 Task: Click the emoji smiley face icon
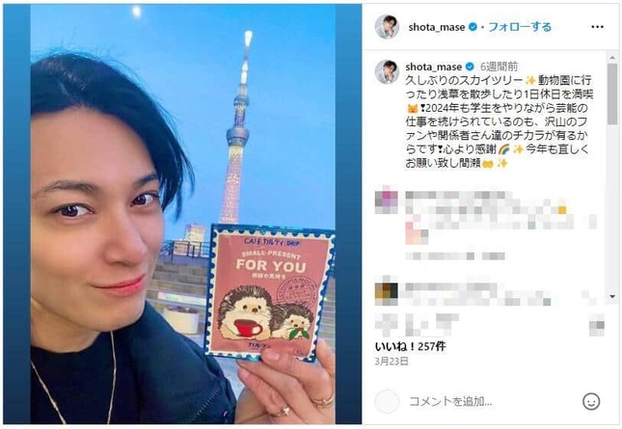click(591, 401)
